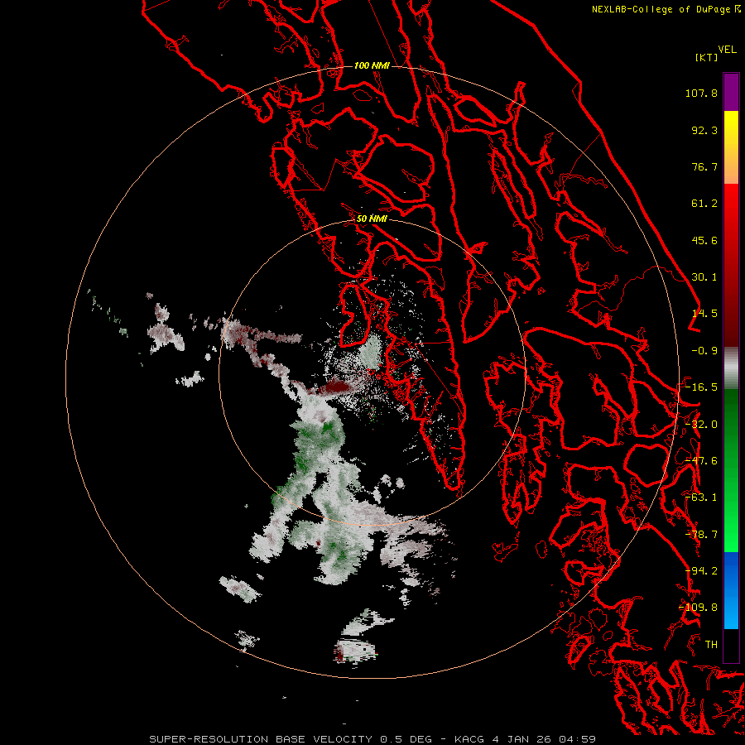745x745 pixels.
Task: Click the TH label on the scale
Action: (x=711, y=645)
